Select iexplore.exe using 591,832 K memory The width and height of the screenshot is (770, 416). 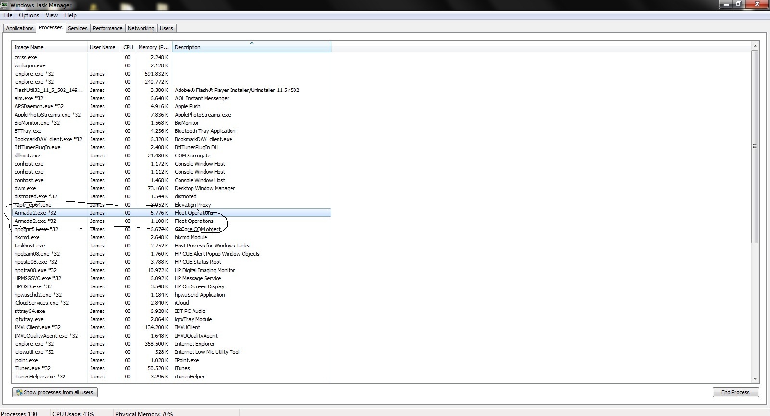click(x=171, y=74)
